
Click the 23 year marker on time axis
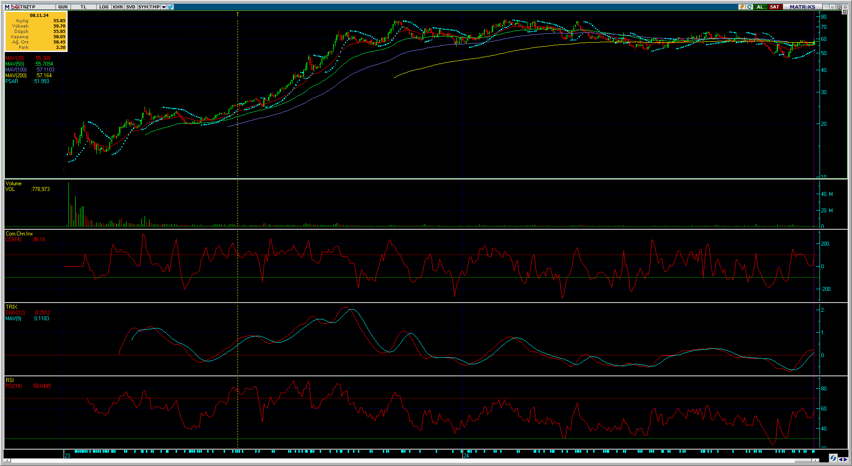(x=67, y=455)
